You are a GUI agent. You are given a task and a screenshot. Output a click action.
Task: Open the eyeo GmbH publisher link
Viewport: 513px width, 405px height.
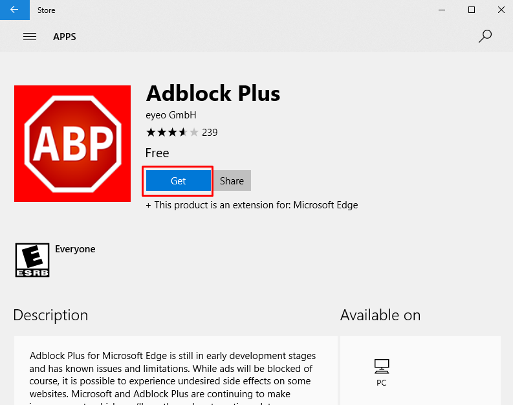click(x=171, y=115)
